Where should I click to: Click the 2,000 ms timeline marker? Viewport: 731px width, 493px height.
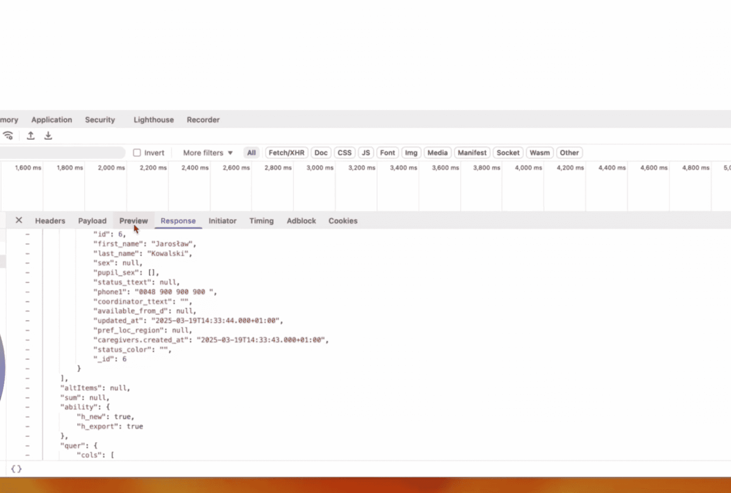click(x=111, y=168)
